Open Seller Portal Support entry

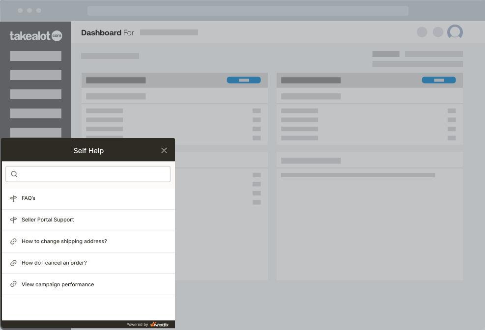tap(88, 220)
